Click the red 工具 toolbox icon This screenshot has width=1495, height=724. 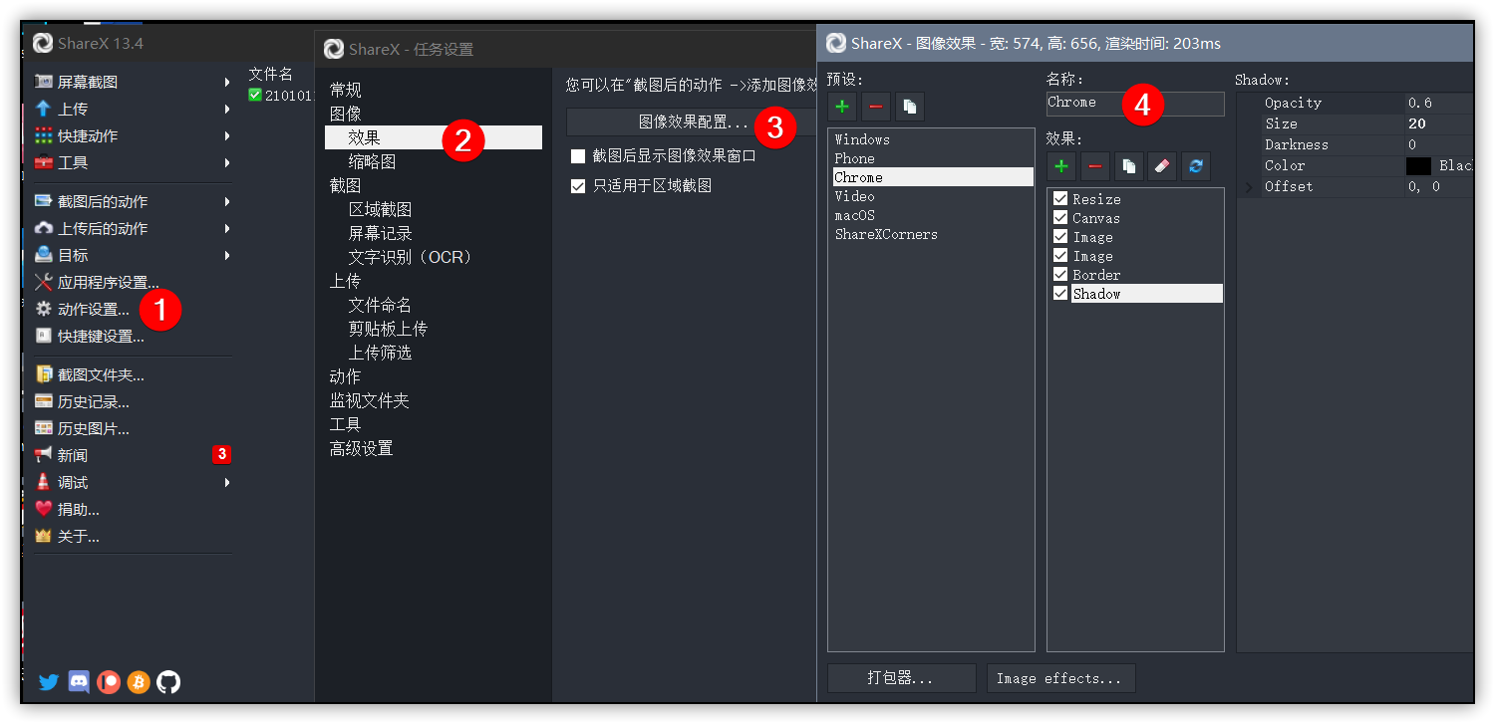[x=44, y=162]
